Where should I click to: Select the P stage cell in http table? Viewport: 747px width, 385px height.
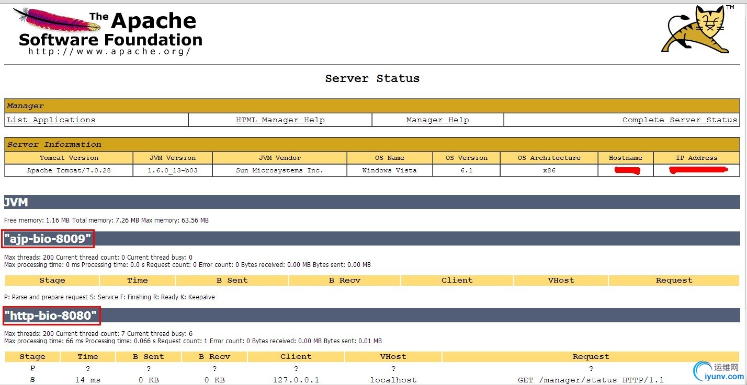pyautogui.click(x=32, y=368)
